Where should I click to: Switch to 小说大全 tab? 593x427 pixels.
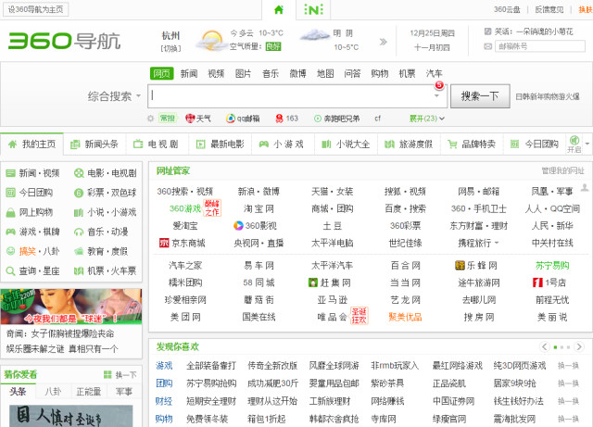pos(346,144)
